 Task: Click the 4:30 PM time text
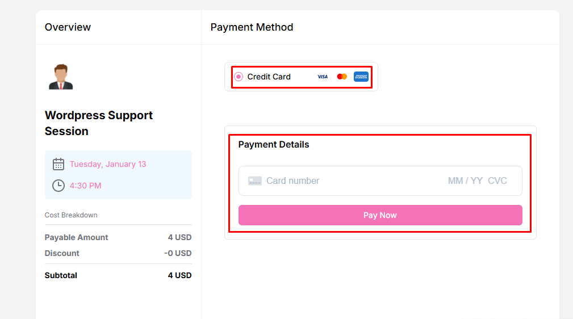point(86,186)
